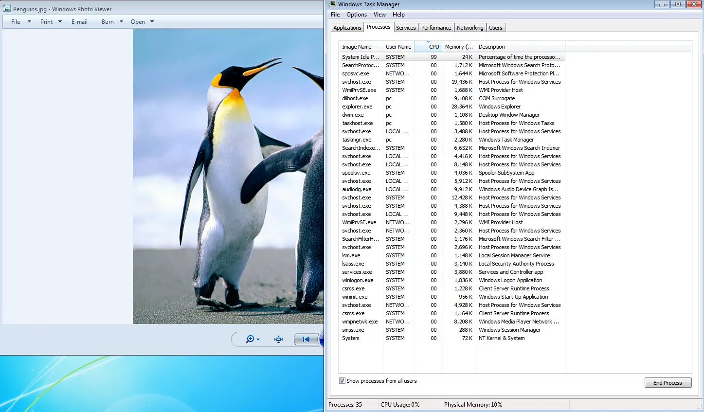Image resolution: width=704 pixels, height=412 pixels.
Task: Click the End Process button
Action: click(668, 383)
